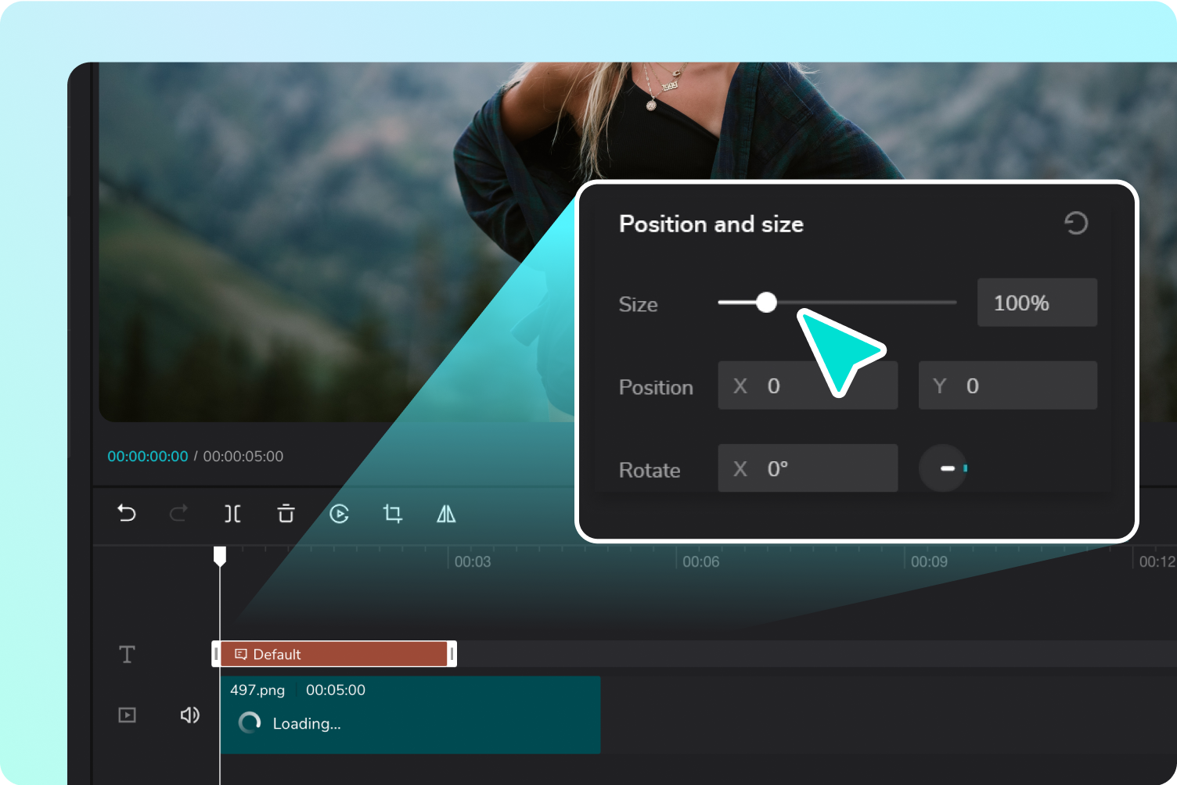Click the video track icon
The width and height of the screenshot is (1177, 785).
[x=127, y=715]
